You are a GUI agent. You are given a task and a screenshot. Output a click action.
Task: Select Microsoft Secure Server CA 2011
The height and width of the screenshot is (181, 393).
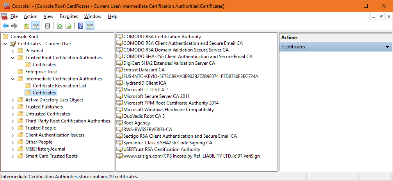156,96
